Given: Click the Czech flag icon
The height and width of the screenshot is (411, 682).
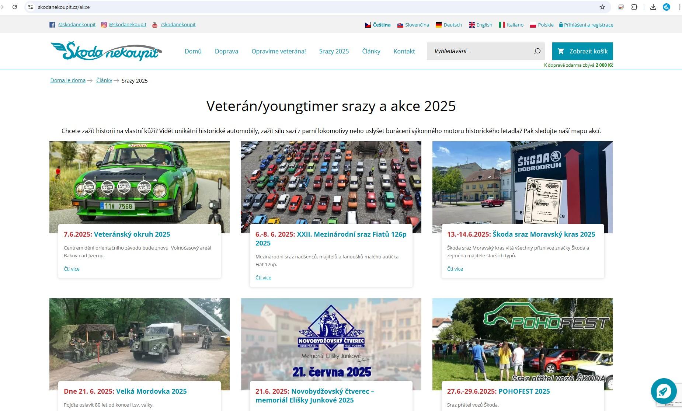Looking at the screenshot, I should pyautogui.click(x=368, y=25).
